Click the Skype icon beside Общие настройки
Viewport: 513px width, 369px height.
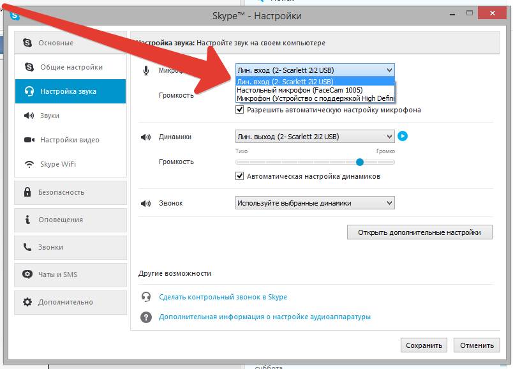pos(29,67)
